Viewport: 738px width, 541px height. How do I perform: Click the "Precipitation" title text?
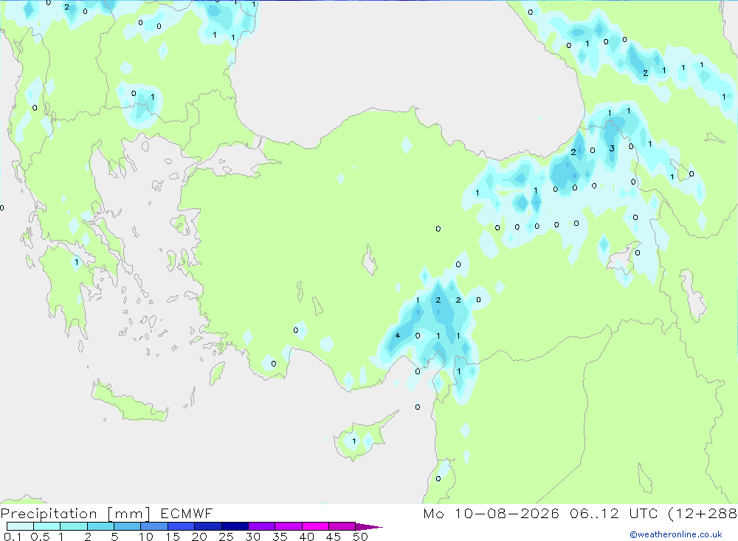pyautogui.click(x=49, y=514)
